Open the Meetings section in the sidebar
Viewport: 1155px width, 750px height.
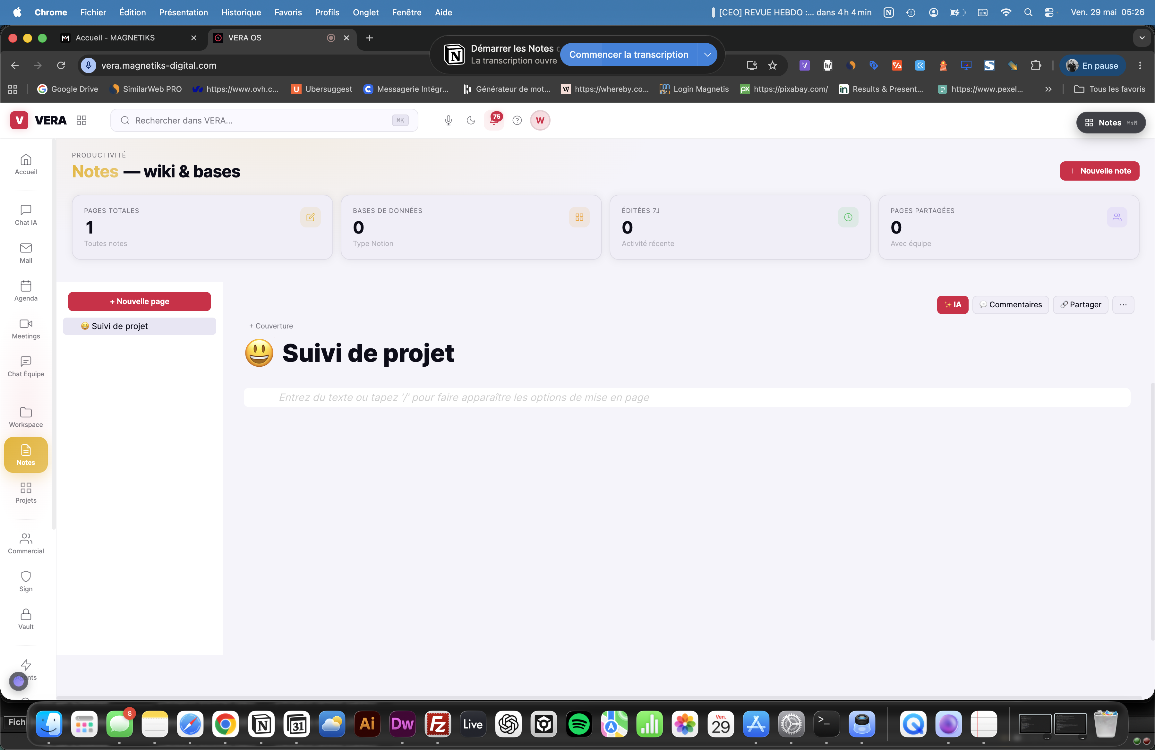pos(26,328)
